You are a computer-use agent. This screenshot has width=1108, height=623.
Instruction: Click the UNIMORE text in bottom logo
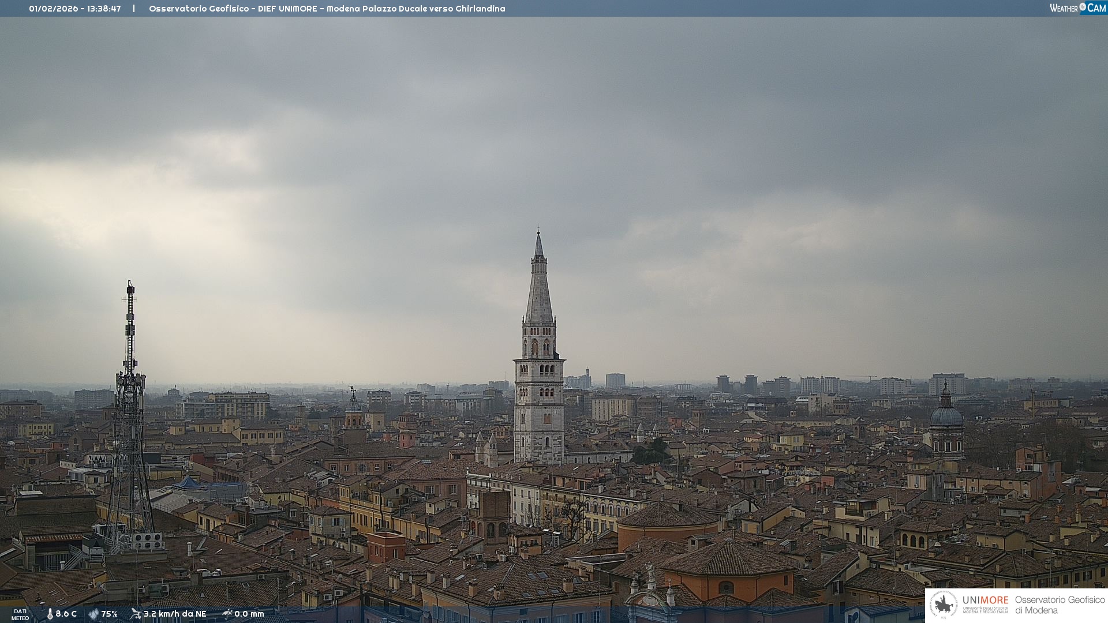pyautogui.click(x=985, y=600)
